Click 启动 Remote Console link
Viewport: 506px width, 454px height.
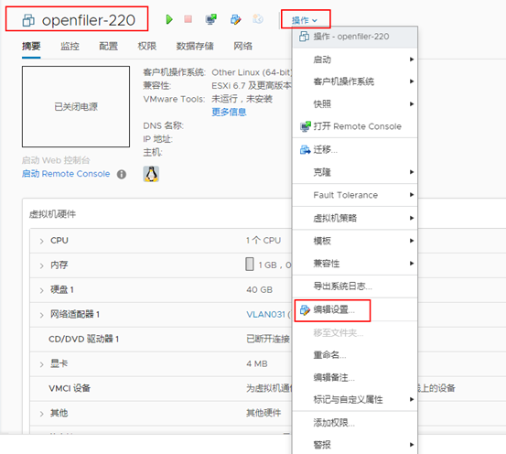click(66, 174)
